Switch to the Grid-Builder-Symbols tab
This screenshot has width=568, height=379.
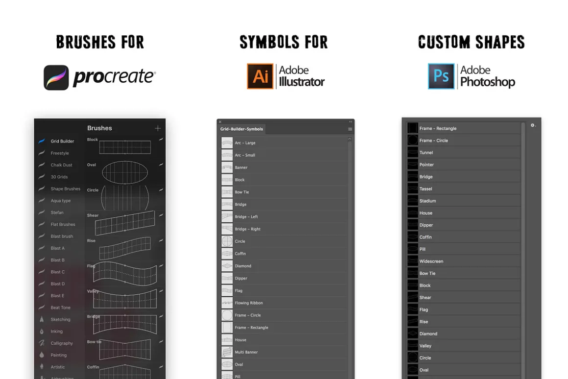click(241, 129)
